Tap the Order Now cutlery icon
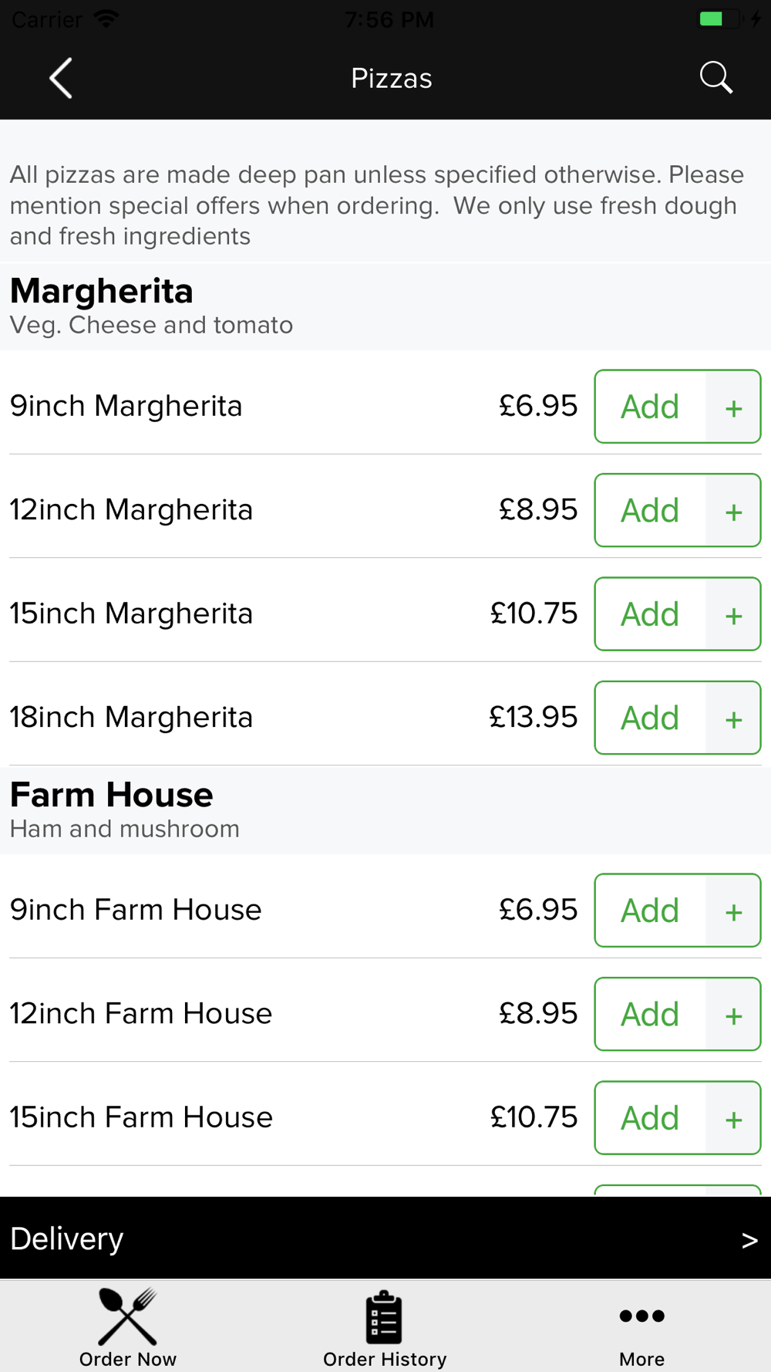Screen dimensions: 771x1372 tap(128, 1316)
